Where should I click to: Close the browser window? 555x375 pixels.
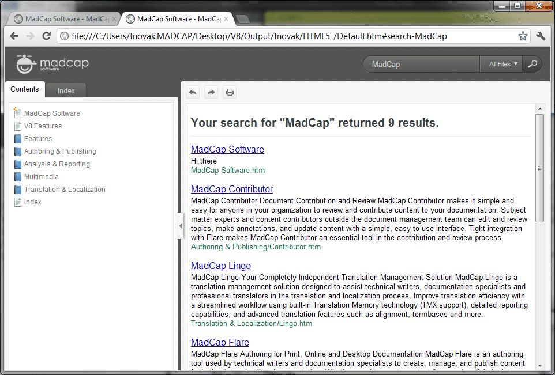click(539, 6)
